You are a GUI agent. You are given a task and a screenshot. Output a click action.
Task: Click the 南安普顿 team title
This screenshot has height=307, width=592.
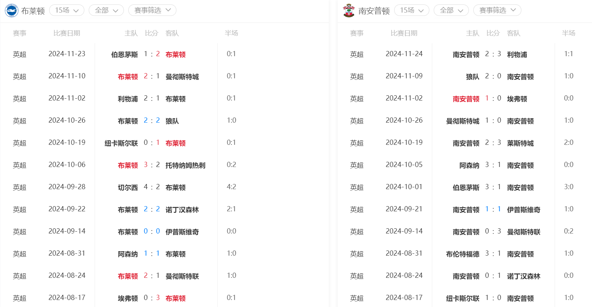[x=374, y=11]
